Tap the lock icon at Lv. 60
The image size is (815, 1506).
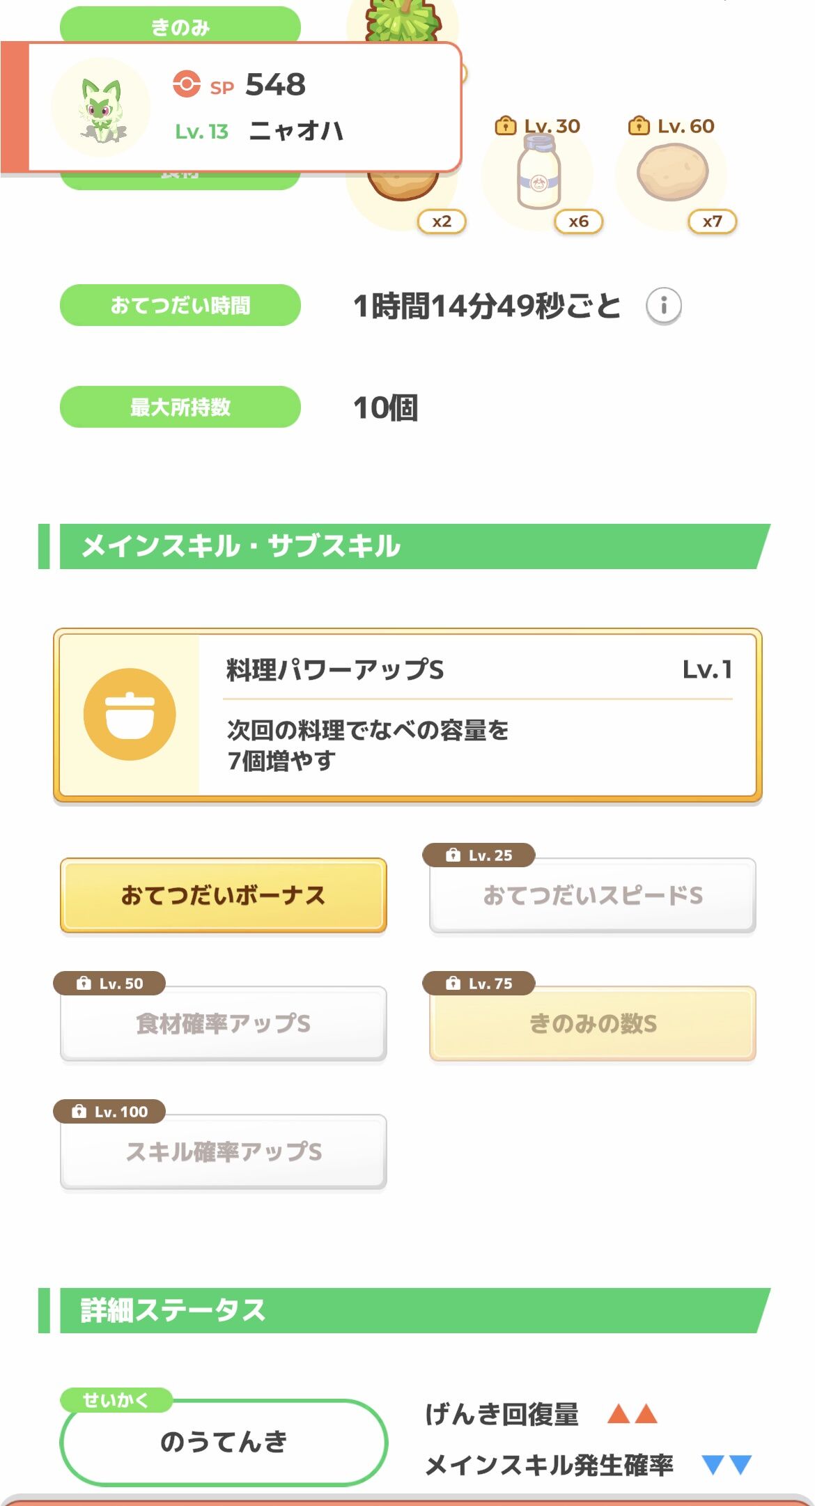click(638, 126)
